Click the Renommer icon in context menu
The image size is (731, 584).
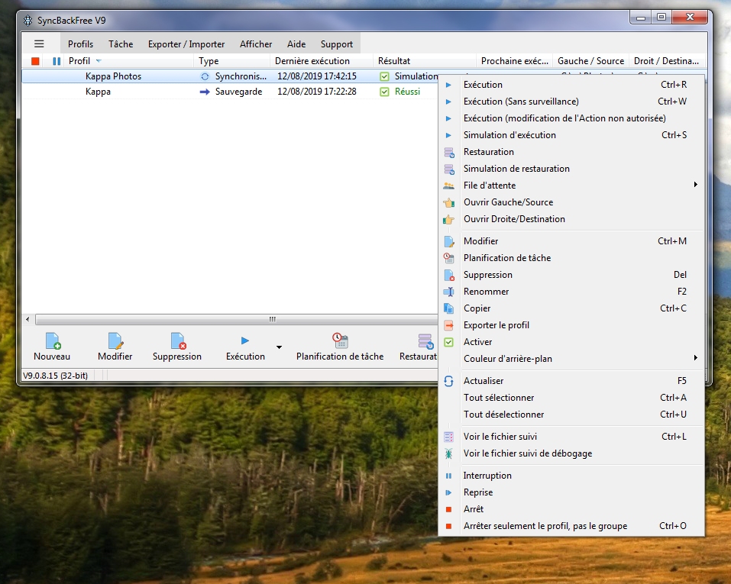click(448, 292)
